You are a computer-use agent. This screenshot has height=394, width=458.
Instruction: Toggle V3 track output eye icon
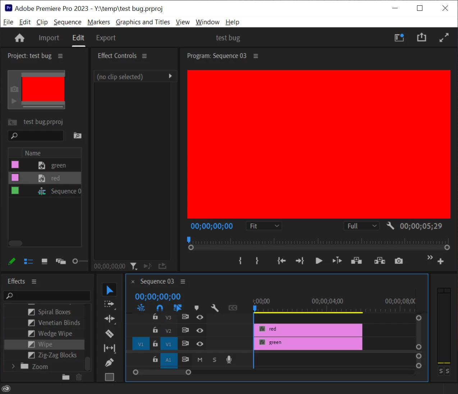[200, 317]
